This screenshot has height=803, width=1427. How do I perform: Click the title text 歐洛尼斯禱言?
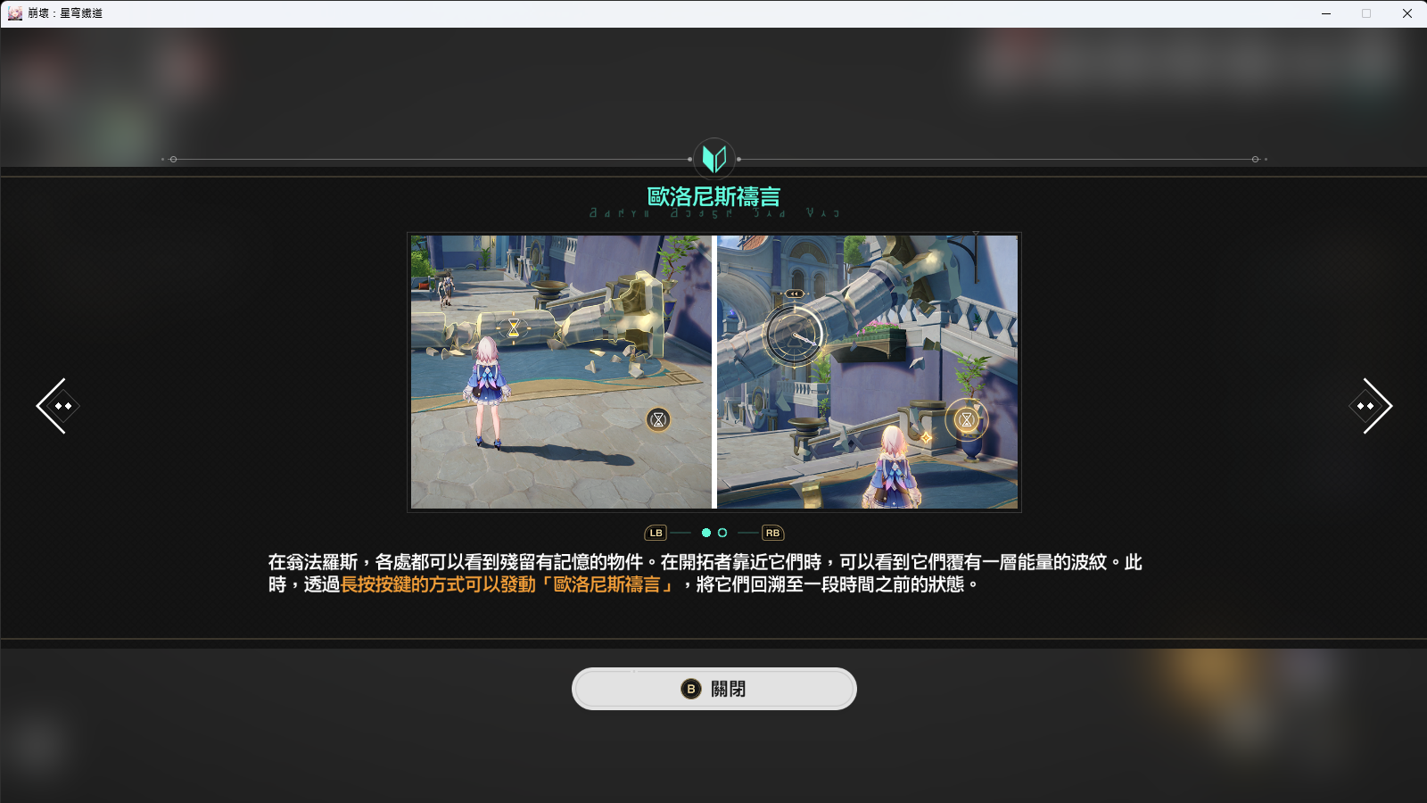click(x=713, y=196)
